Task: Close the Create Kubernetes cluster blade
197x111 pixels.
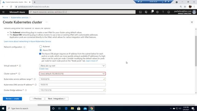Action: pos(192,22)
